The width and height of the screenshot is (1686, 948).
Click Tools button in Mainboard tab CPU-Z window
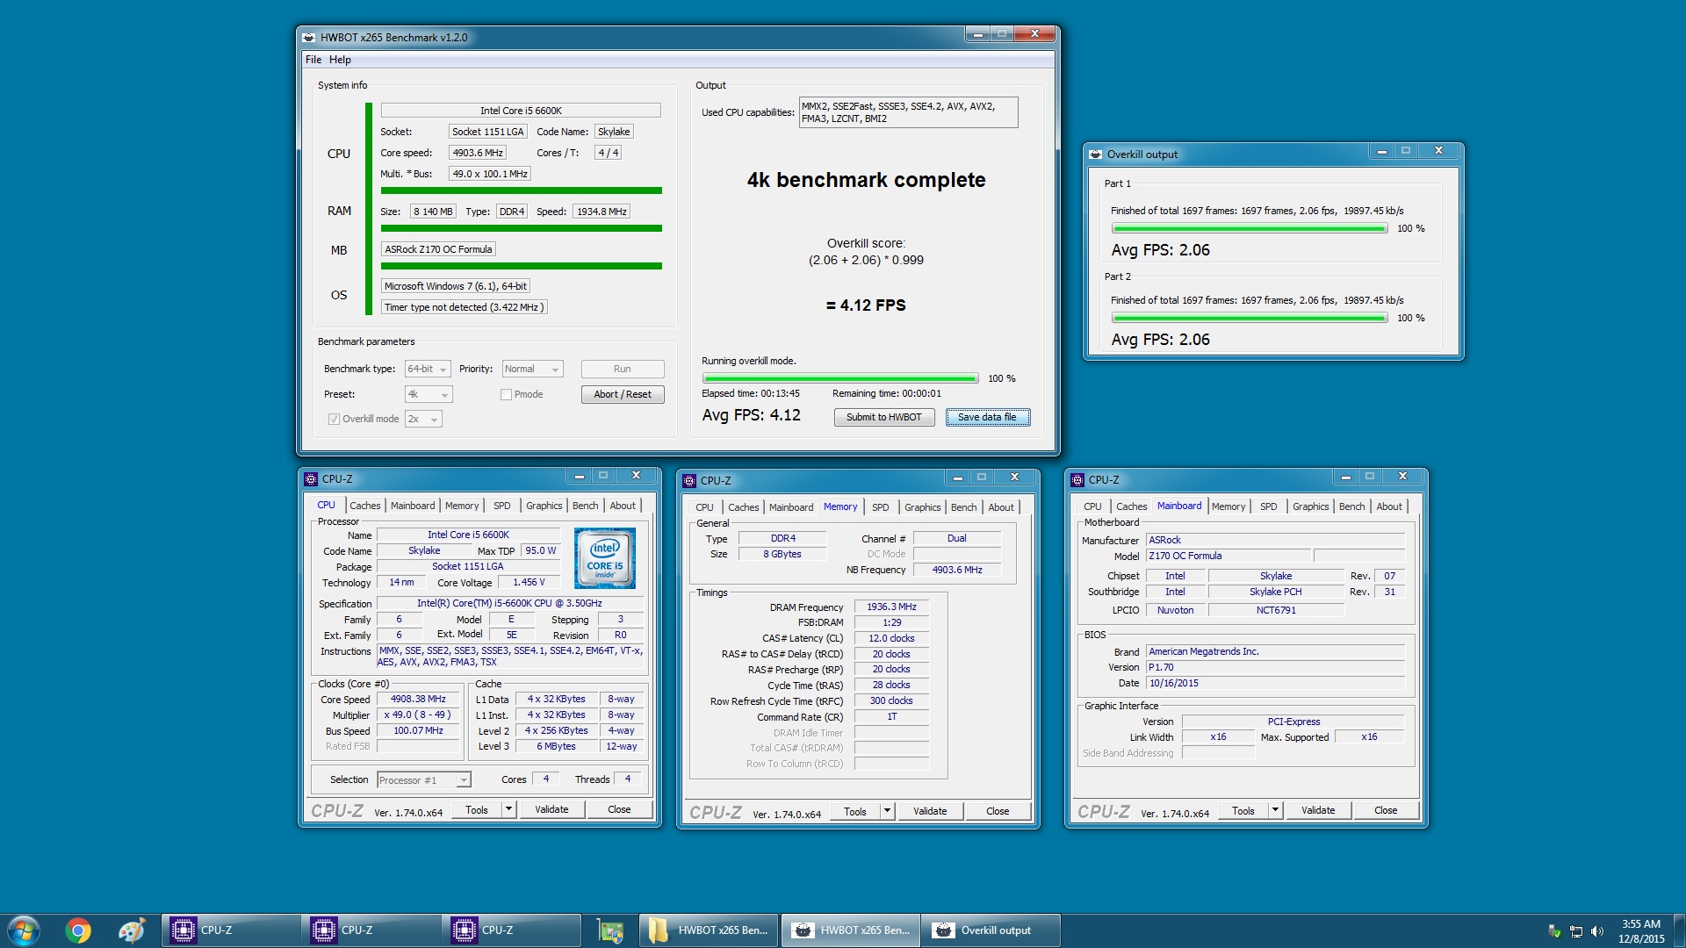pyautogui.click(x=1243, y=810)
